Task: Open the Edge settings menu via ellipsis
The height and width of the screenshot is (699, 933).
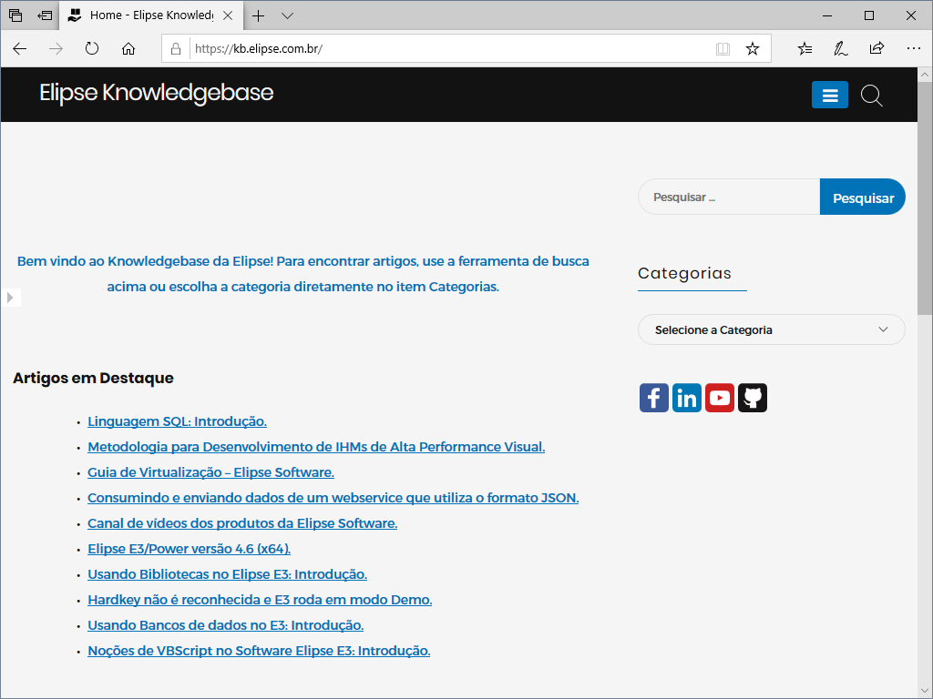Action: [914, 48]
